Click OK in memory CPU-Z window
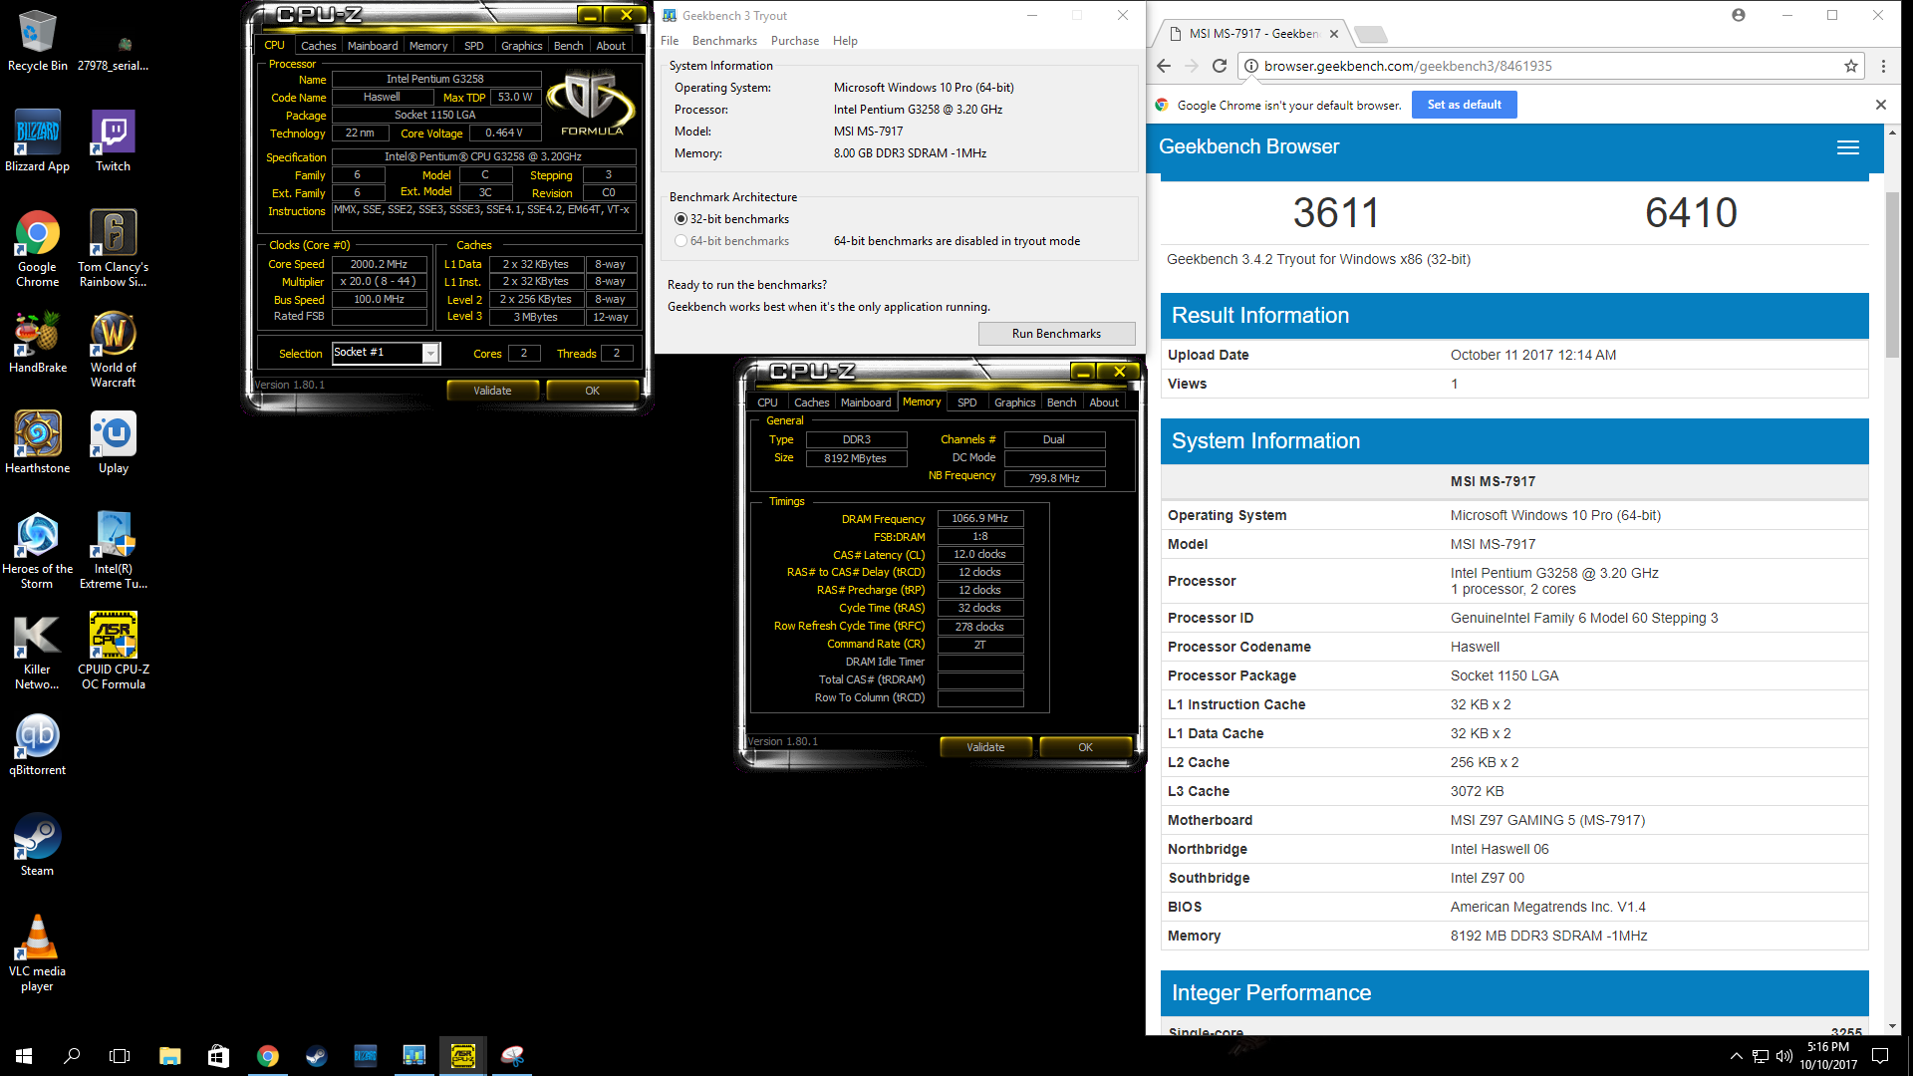Screen dimensions: 1913x1076 tap(1085, 747)
